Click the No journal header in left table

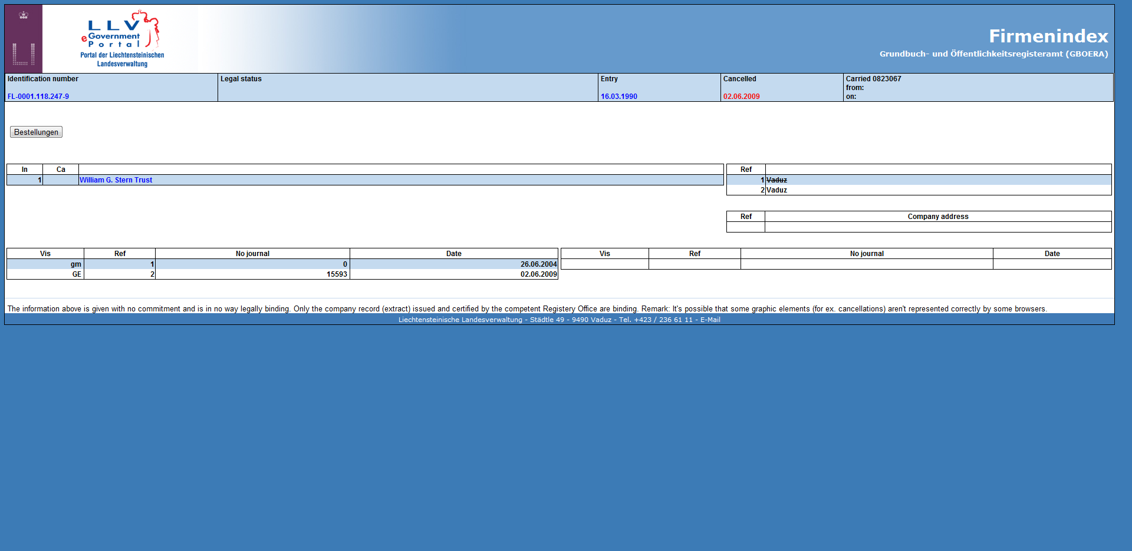coord(252,254)
